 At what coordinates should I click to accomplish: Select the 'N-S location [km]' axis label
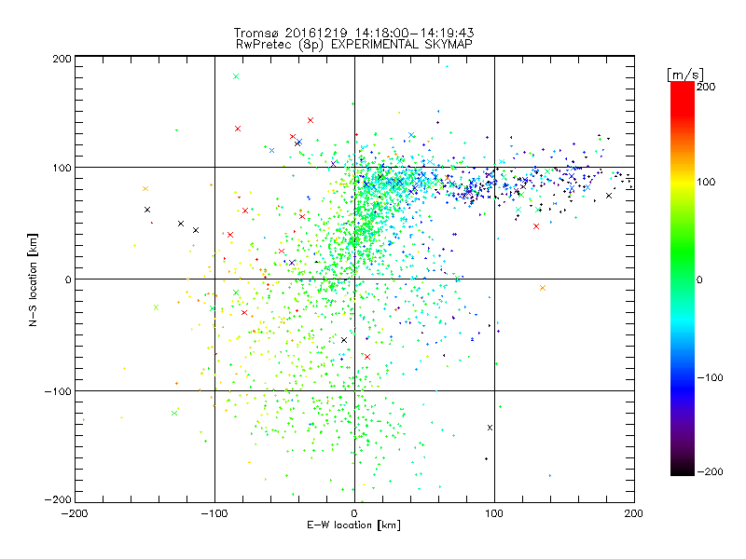point(33,279)
